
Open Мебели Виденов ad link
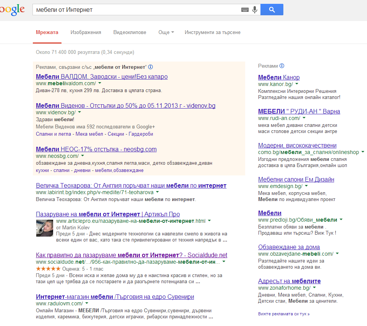pyautogui.click(x=126, y=105)
